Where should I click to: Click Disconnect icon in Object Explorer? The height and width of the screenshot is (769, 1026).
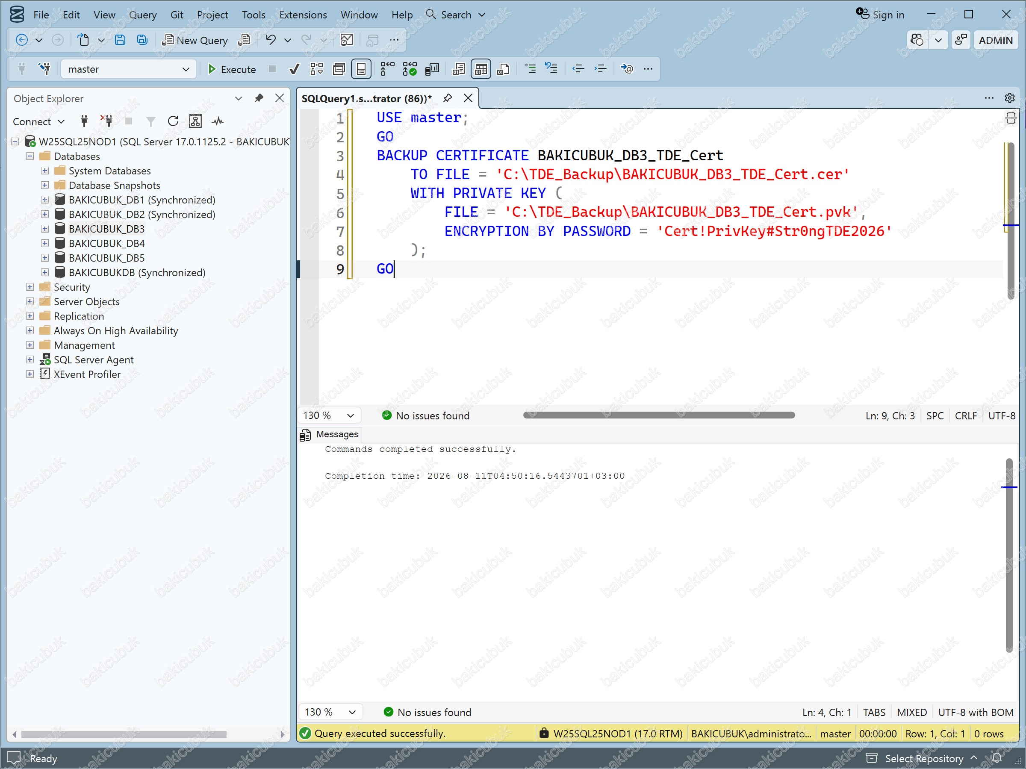107,121
